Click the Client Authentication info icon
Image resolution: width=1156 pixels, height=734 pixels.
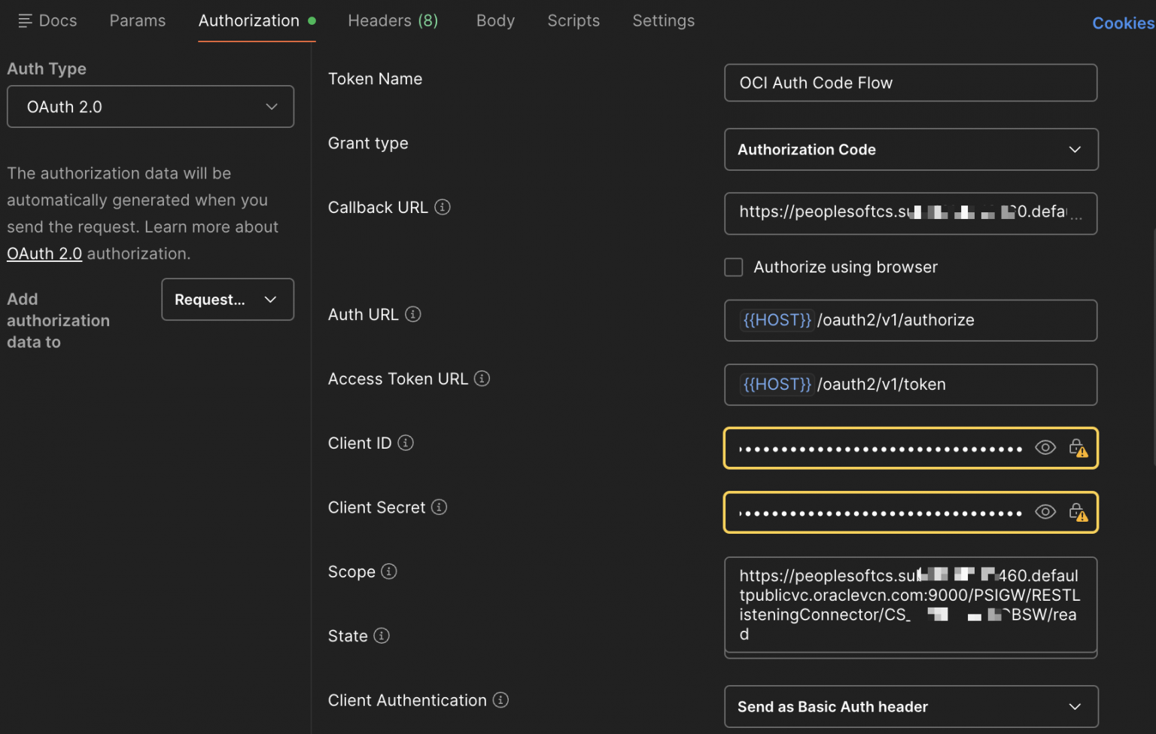click(x=500, y=700)
